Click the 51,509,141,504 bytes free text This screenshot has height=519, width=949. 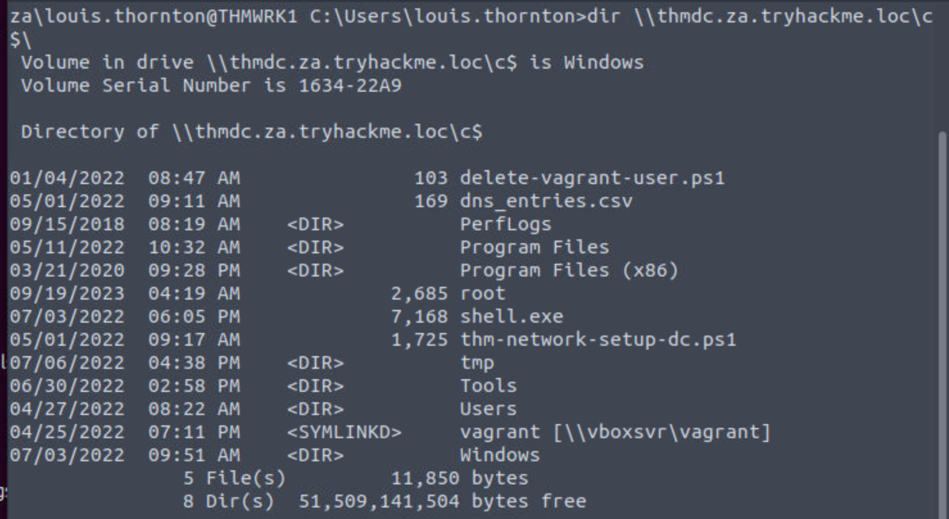(442, 501)
